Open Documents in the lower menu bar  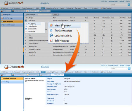70,72
